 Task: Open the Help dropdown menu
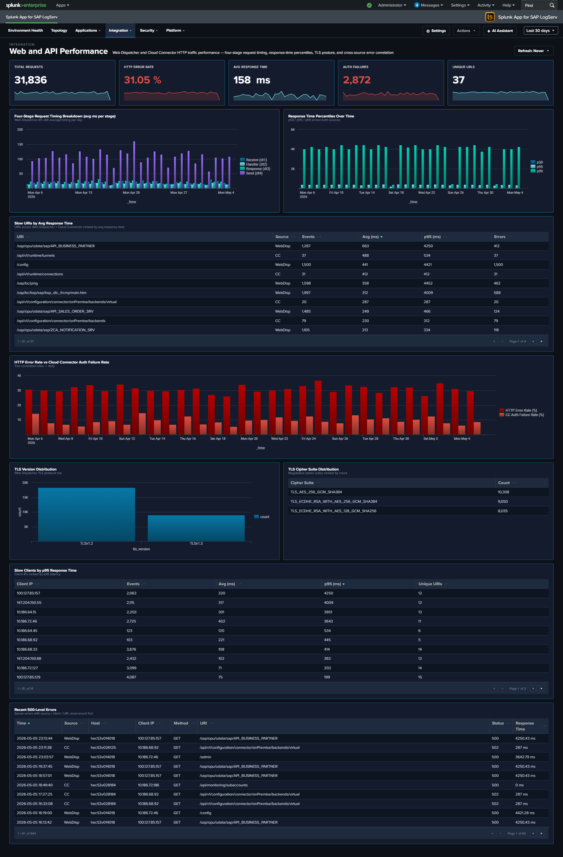(508, 5)
